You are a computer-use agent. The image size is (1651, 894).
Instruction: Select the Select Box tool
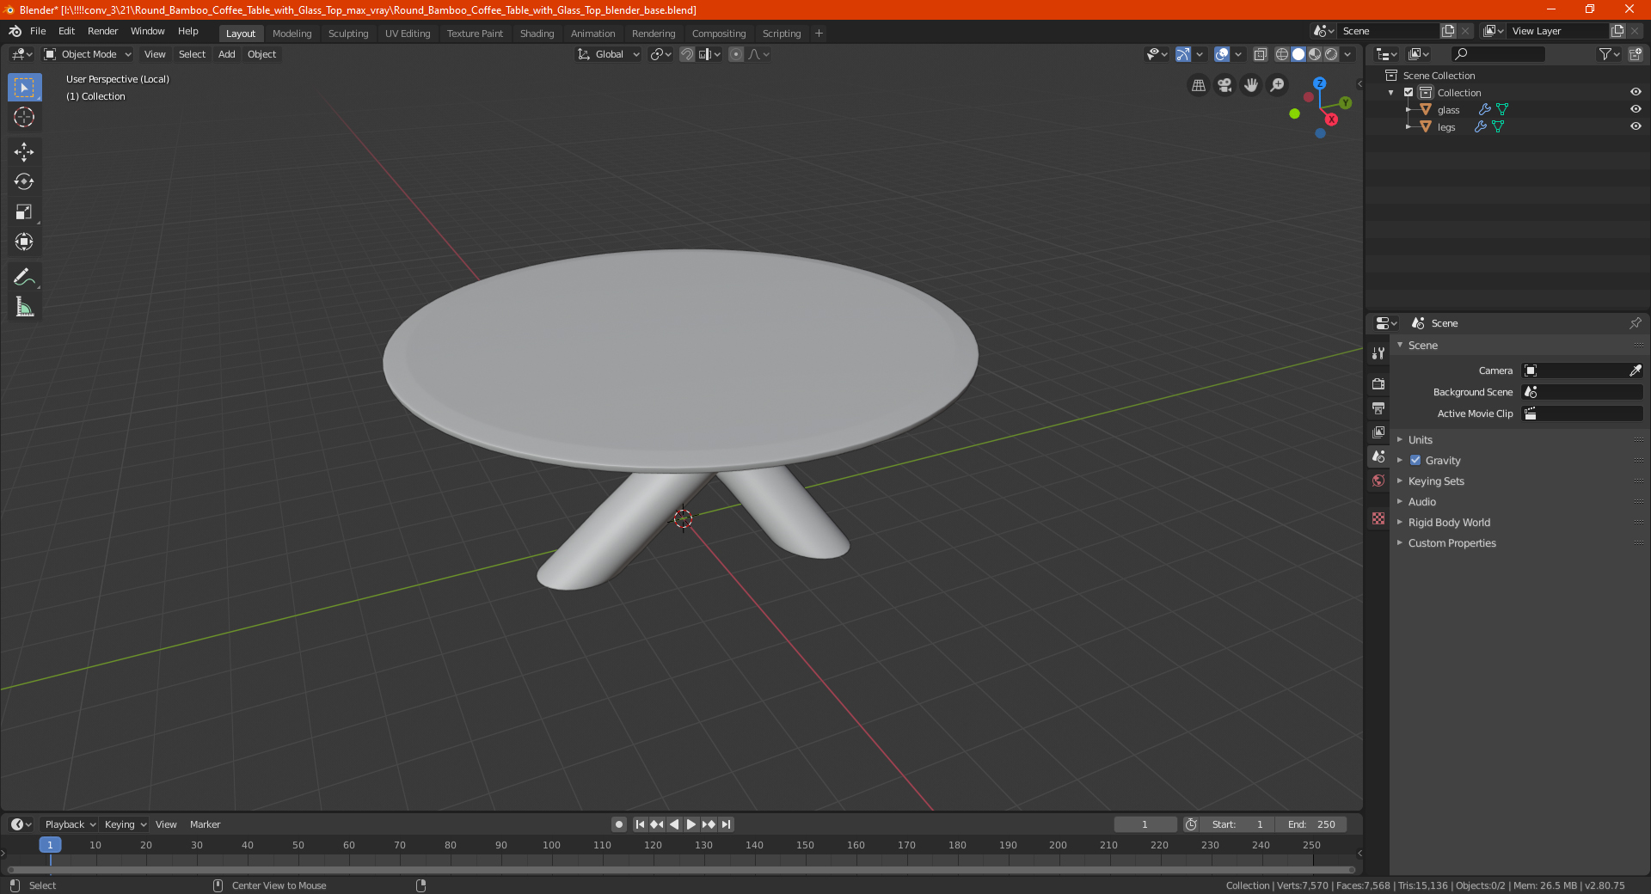pyautogui.click(x=24, y=88)
